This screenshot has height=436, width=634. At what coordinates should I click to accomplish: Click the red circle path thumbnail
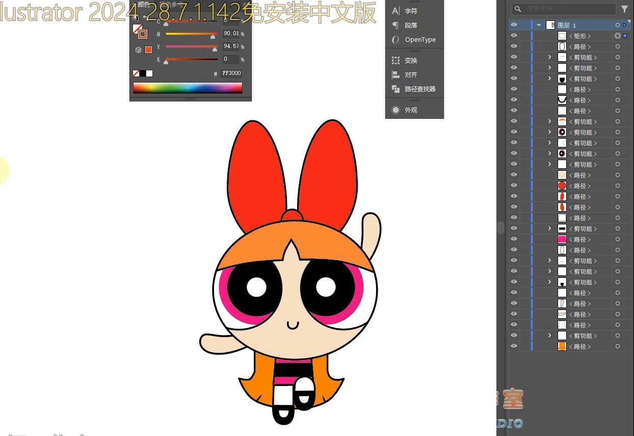coord(562,186)
